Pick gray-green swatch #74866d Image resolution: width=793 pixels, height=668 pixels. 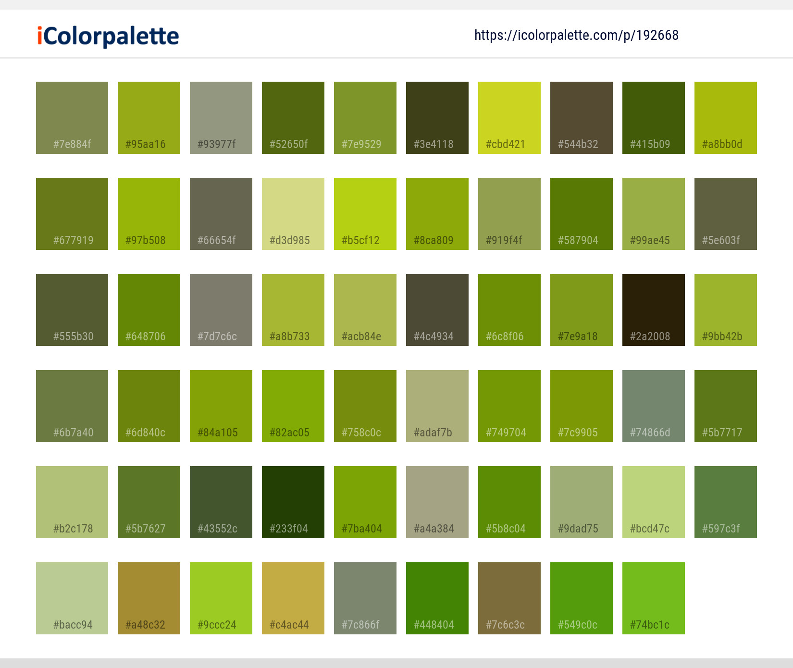point(654,406)
